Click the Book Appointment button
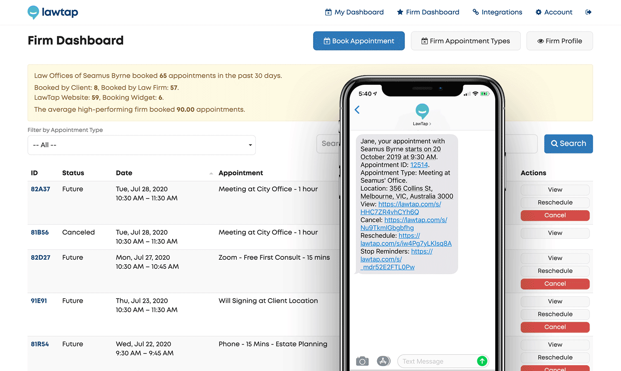Screen dimensions: 621x371 point(359,41)
